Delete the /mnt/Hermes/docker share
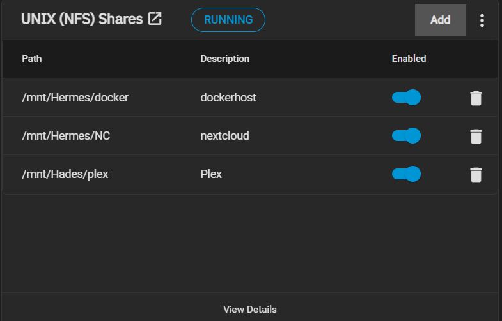Viewport: 502px width, 321px height. pyautogui.click(x=476, y=98)
